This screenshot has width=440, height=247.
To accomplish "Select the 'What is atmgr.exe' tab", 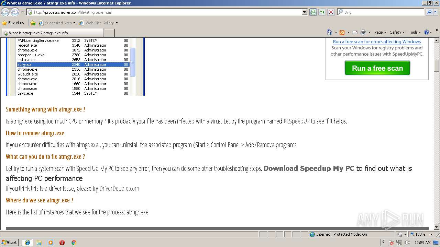I will (x=53, y=33).
